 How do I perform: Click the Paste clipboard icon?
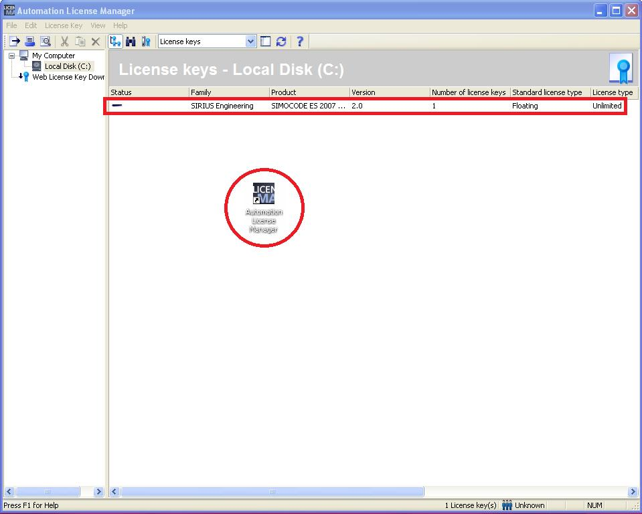point(80,41)
